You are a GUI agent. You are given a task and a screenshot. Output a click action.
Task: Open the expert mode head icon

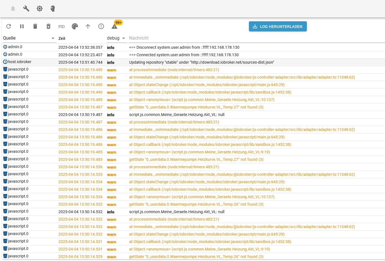[x=53, y=9]
